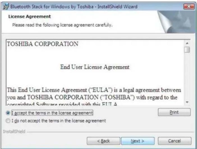197x149 pixels.
Task: Click the license text scrollbar thumb
Action: (187, 50)
